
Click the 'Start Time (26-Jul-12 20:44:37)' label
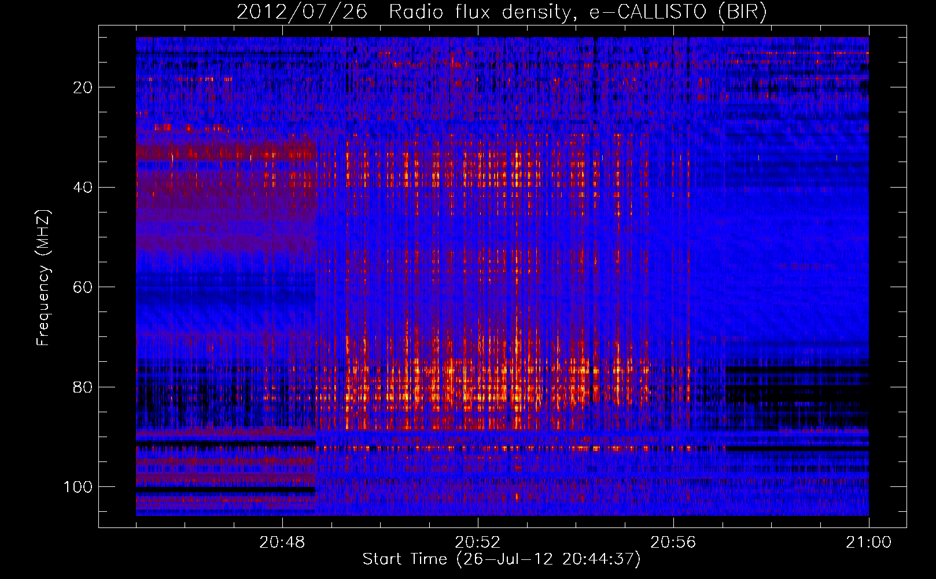pyautogui.click(x=502, y=559)
